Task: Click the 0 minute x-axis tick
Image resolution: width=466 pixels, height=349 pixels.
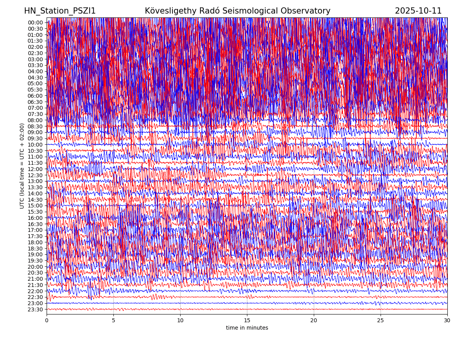Action: tap(47, 320)
